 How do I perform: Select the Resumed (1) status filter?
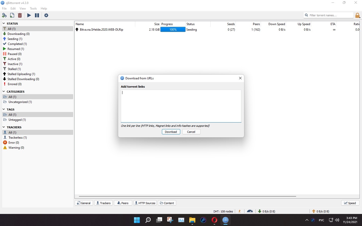[x=38, y=49]
